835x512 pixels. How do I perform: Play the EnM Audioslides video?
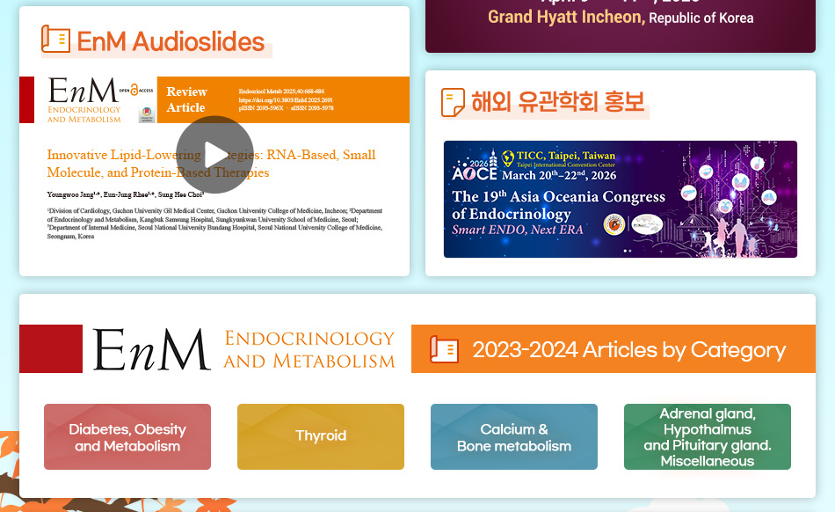point(214,154)
